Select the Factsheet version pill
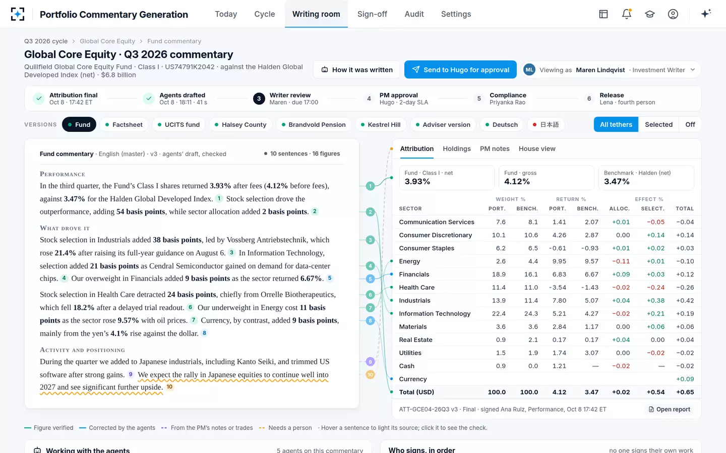726x453 pixels. coord(124,124)
